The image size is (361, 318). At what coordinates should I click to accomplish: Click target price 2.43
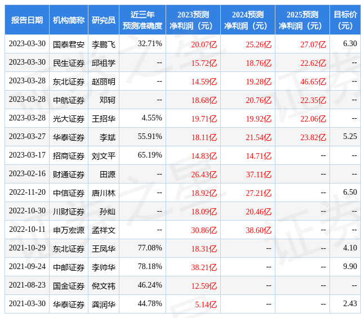[x=350, y=303]
